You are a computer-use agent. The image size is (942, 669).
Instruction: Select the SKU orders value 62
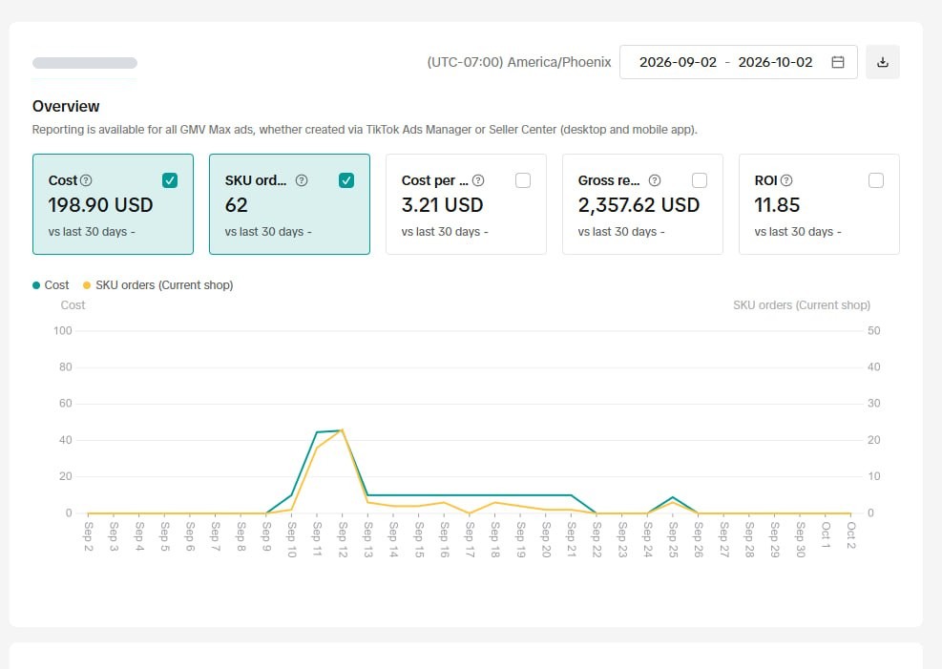(236, 205)
